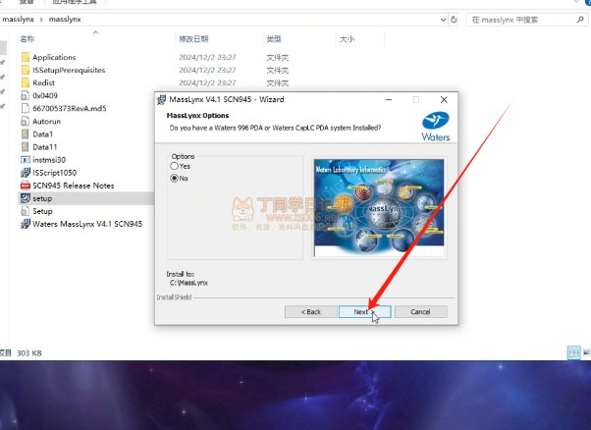Click the last masslynx breadcrumb segment
591x430 pixels.
65,19
